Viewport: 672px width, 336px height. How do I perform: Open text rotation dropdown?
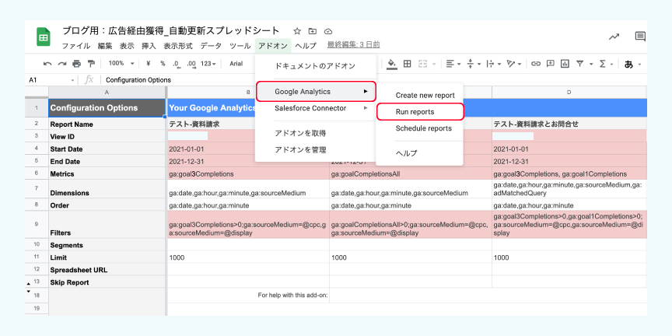[x=514, y=64]
